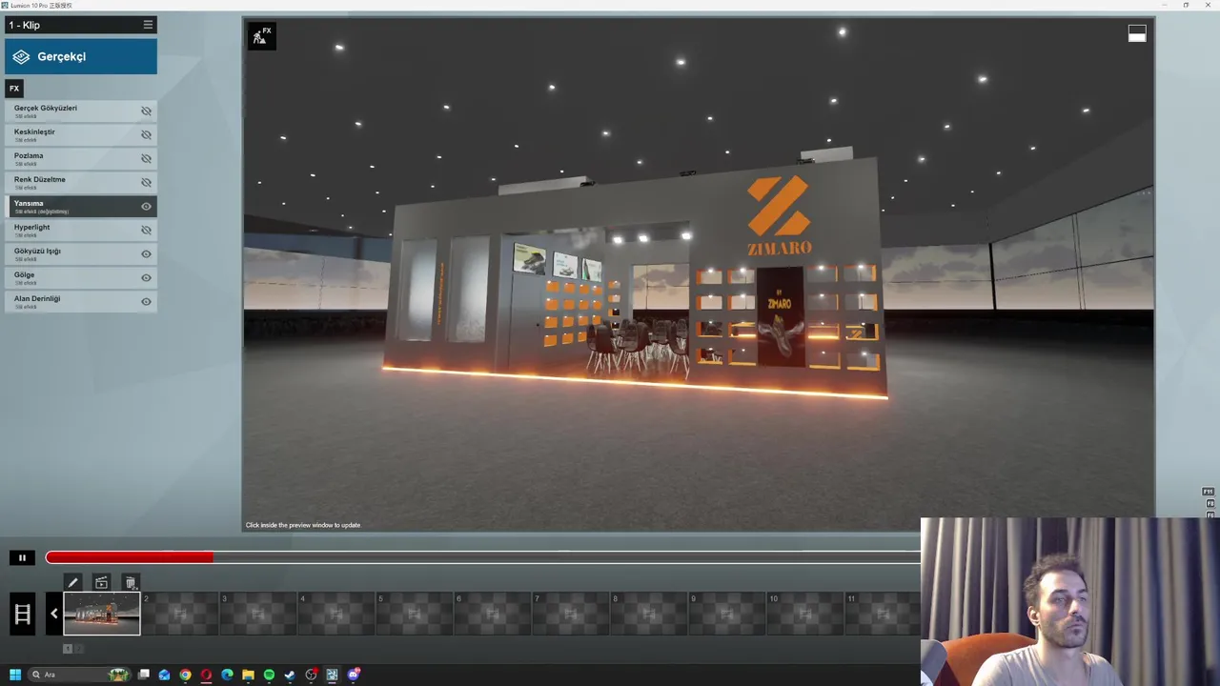Toggle visibility of Pozlama effect
The height and width of the screenshot is (686, 1220).
coord(146,158)
